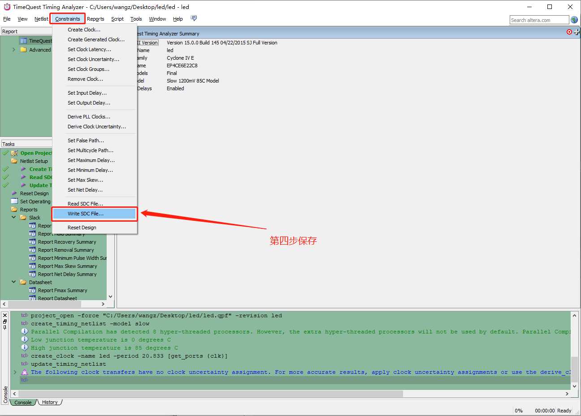Click the Report Recovery Summary icon

click(32, 242)
